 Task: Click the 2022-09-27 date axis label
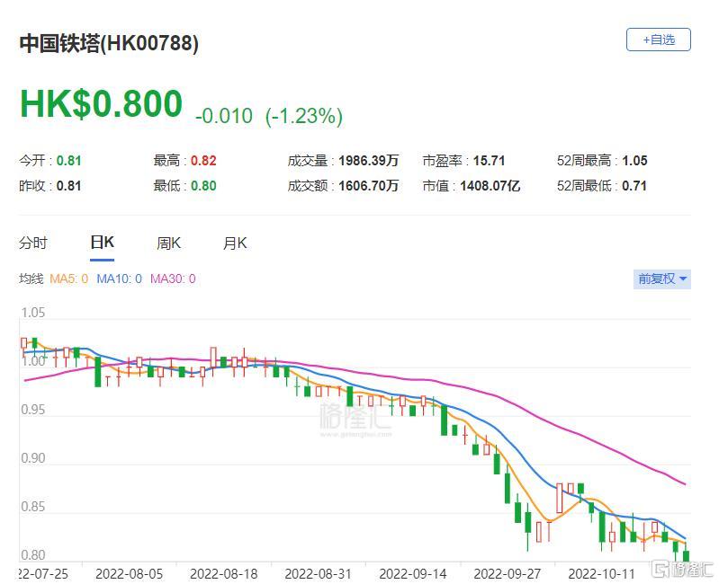tap(508, 573)
